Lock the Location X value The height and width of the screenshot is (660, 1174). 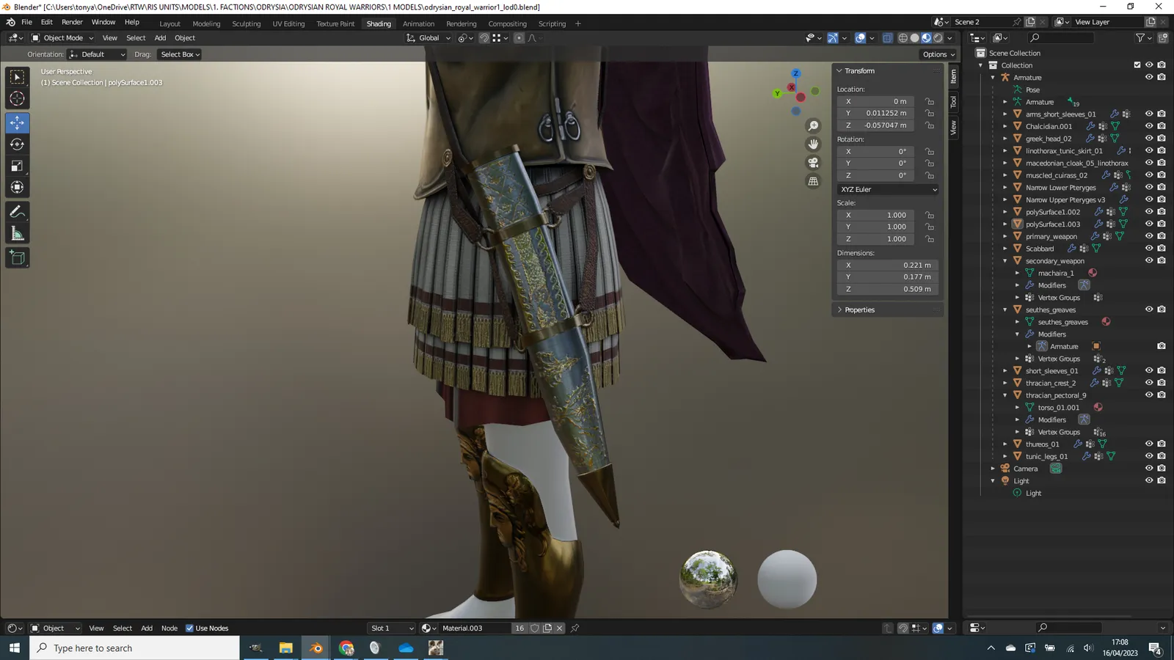pos(930,101)
